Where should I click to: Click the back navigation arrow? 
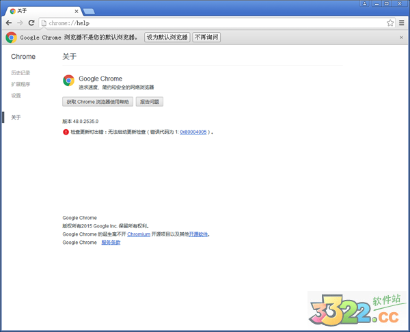pos(9,23)
